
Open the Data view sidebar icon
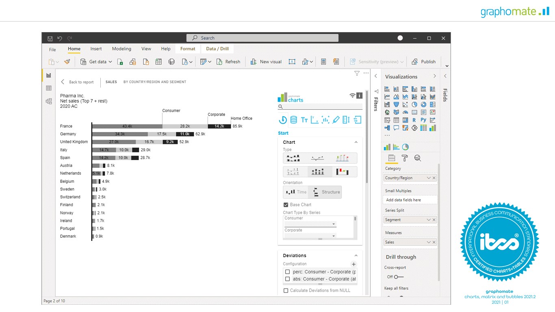[x=49, y=88]
